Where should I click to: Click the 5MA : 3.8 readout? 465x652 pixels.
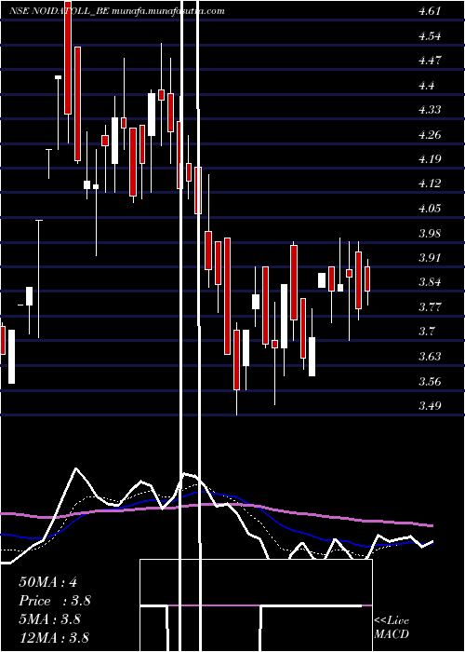point(51,619)
